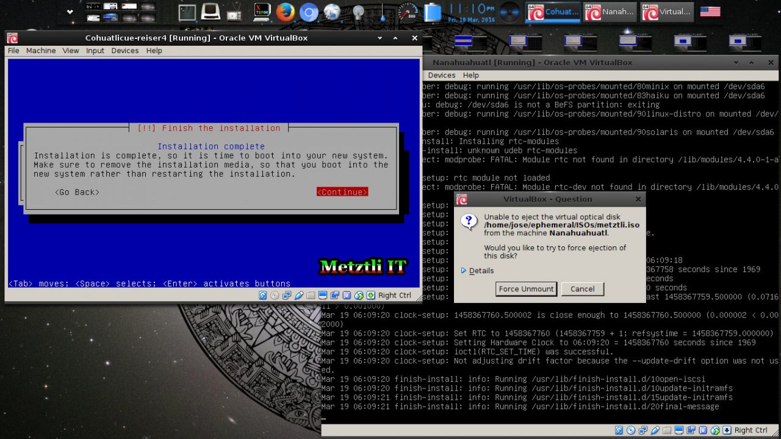
Task: Launch the terminal icon in top panel
Action: (x=187, y=12)
